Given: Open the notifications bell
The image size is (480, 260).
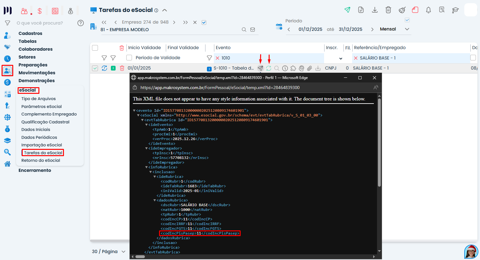Looking at the screenshot, I should pyautogui.click(x=428, y=10).
